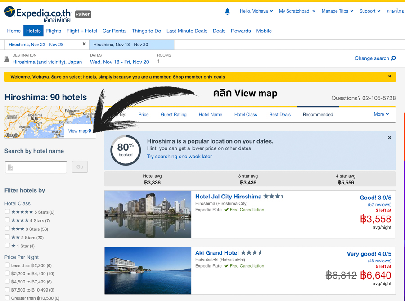405x301 pixels.
Task: Sort by Hotel Class
Action: click(x=246, y=114)
